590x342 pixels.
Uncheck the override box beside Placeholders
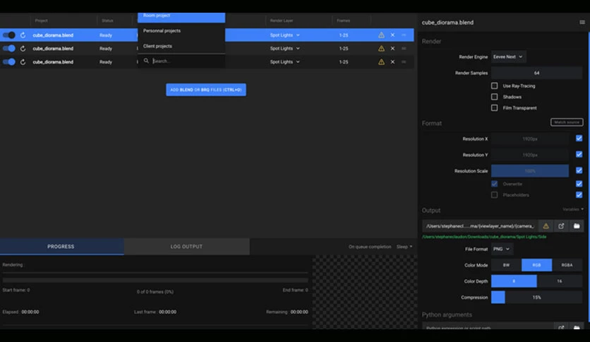[579, 195]
